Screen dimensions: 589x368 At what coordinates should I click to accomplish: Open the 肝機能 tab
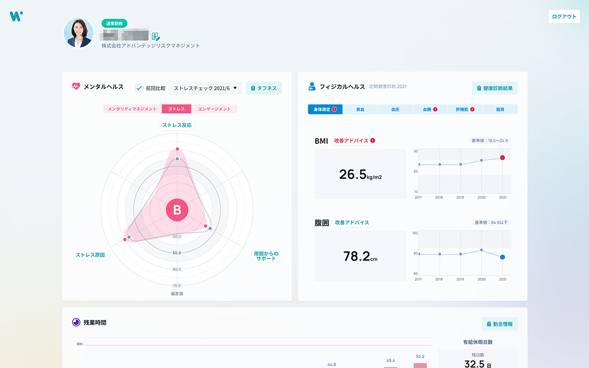click(465, 109)
